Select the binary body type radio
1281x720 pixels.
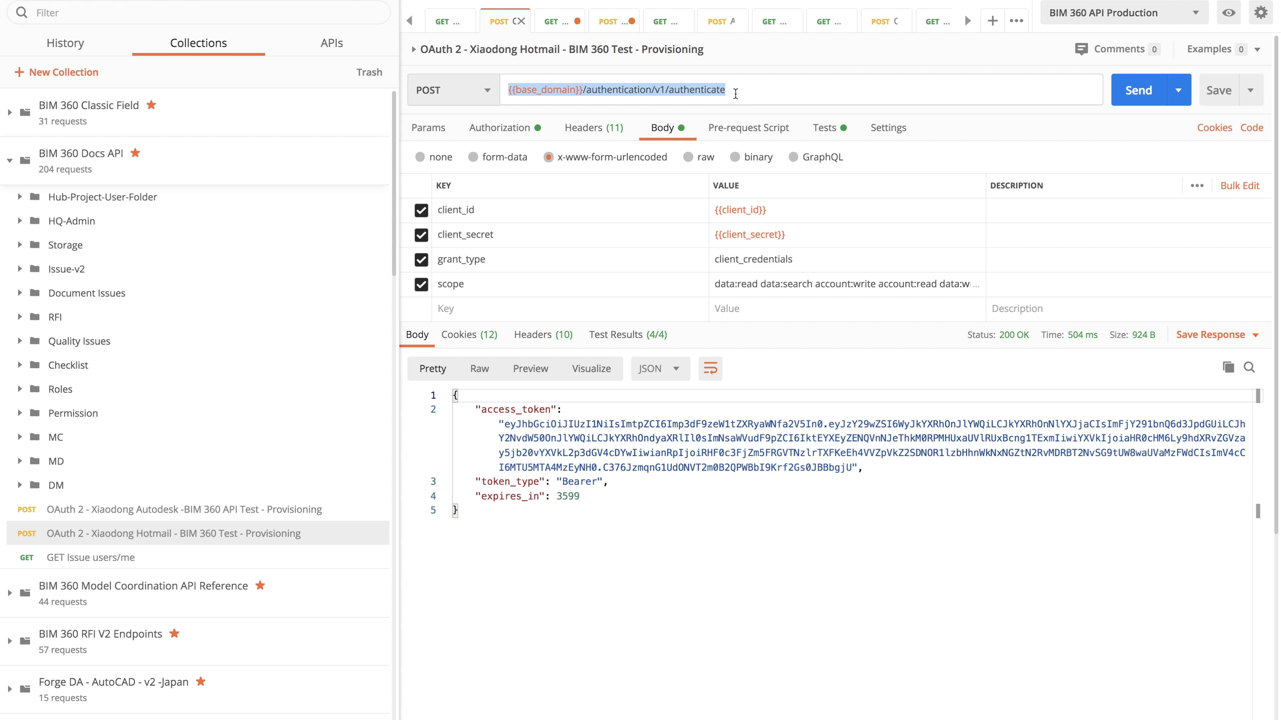coord(735,157)
